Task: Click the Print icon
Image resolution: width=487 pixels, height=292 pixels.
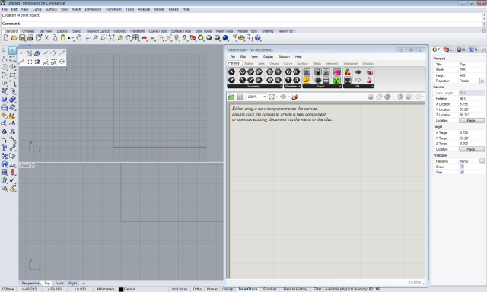Action: [x=30, y=38]
